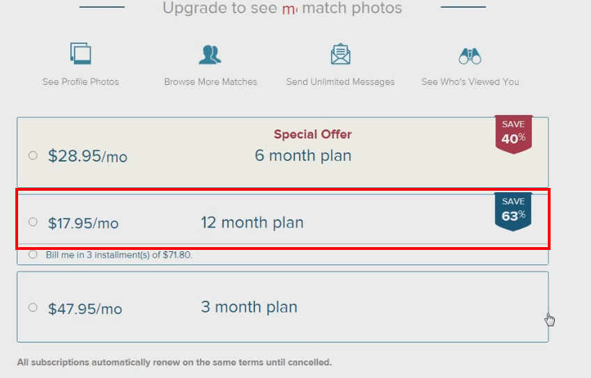
Task: Select the $17.95/mo plan radio button
Action: coord(33,222)
